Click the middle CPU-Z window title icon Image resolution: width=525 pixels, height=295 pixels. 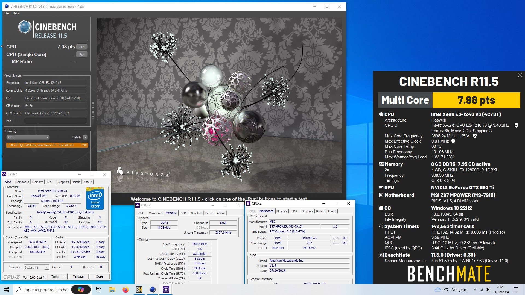pos(138,205)
